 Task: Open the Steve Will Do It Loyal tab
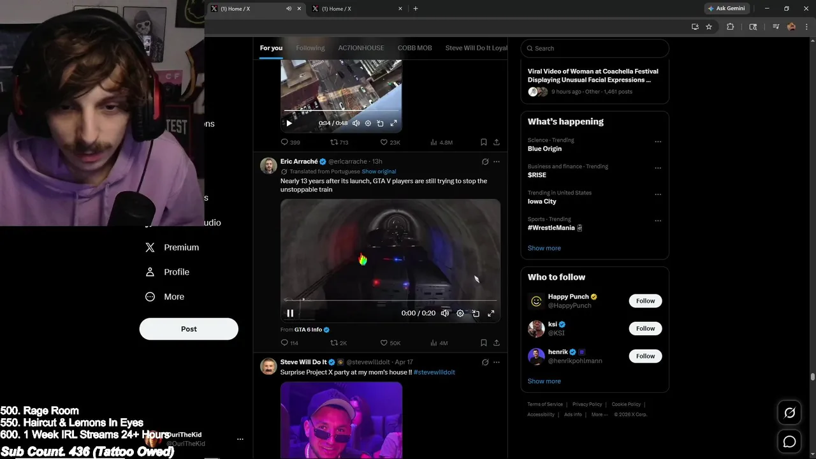pos(476,48)
